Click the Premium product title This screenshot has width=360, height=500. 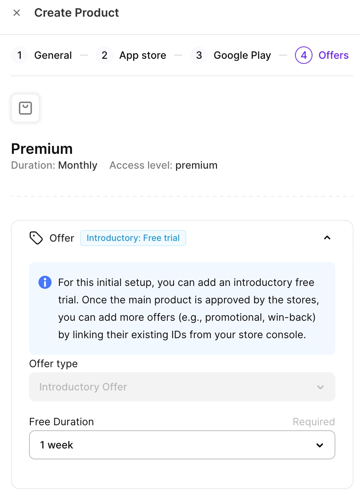(x=42, y=149)
